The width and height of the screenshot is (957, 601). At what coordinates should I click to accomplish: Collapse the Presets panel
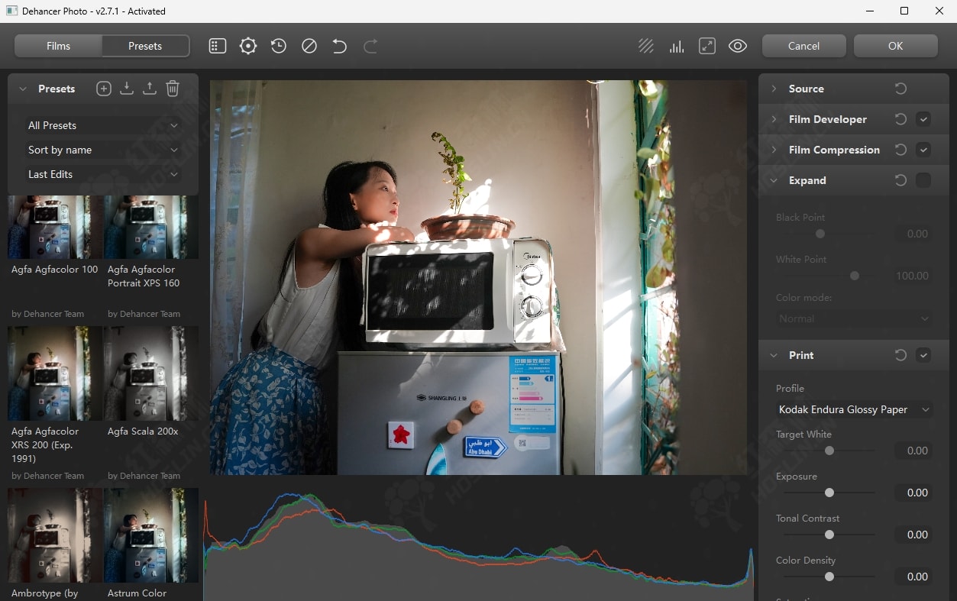click(22, 89)
